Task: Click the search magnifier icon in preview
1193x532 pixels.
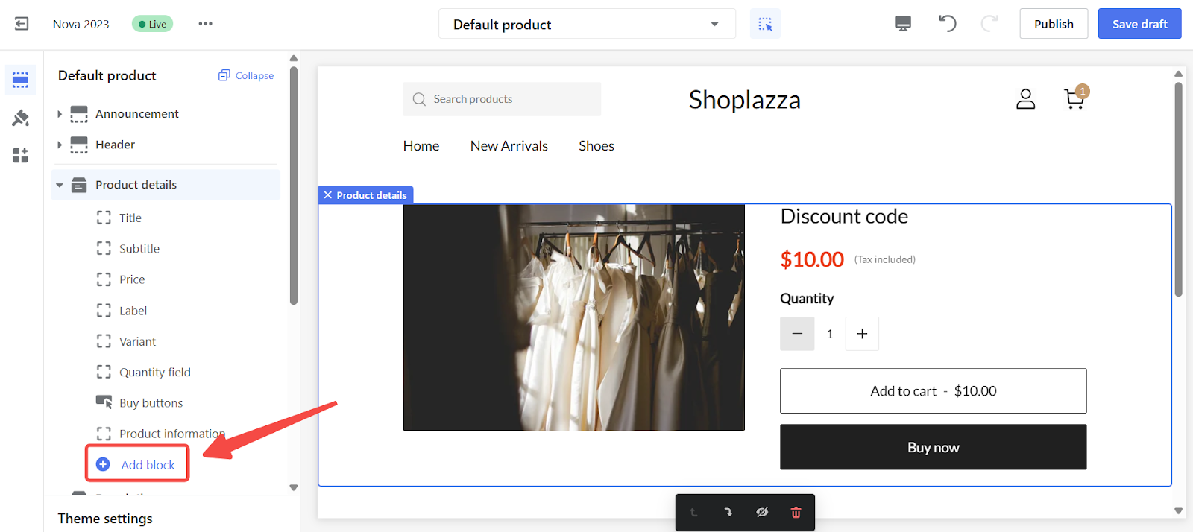Action: click(419, 99)
